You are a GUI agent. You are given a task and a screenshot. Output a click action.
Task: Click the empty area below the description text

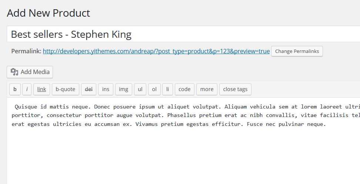(x=184, y=156)
